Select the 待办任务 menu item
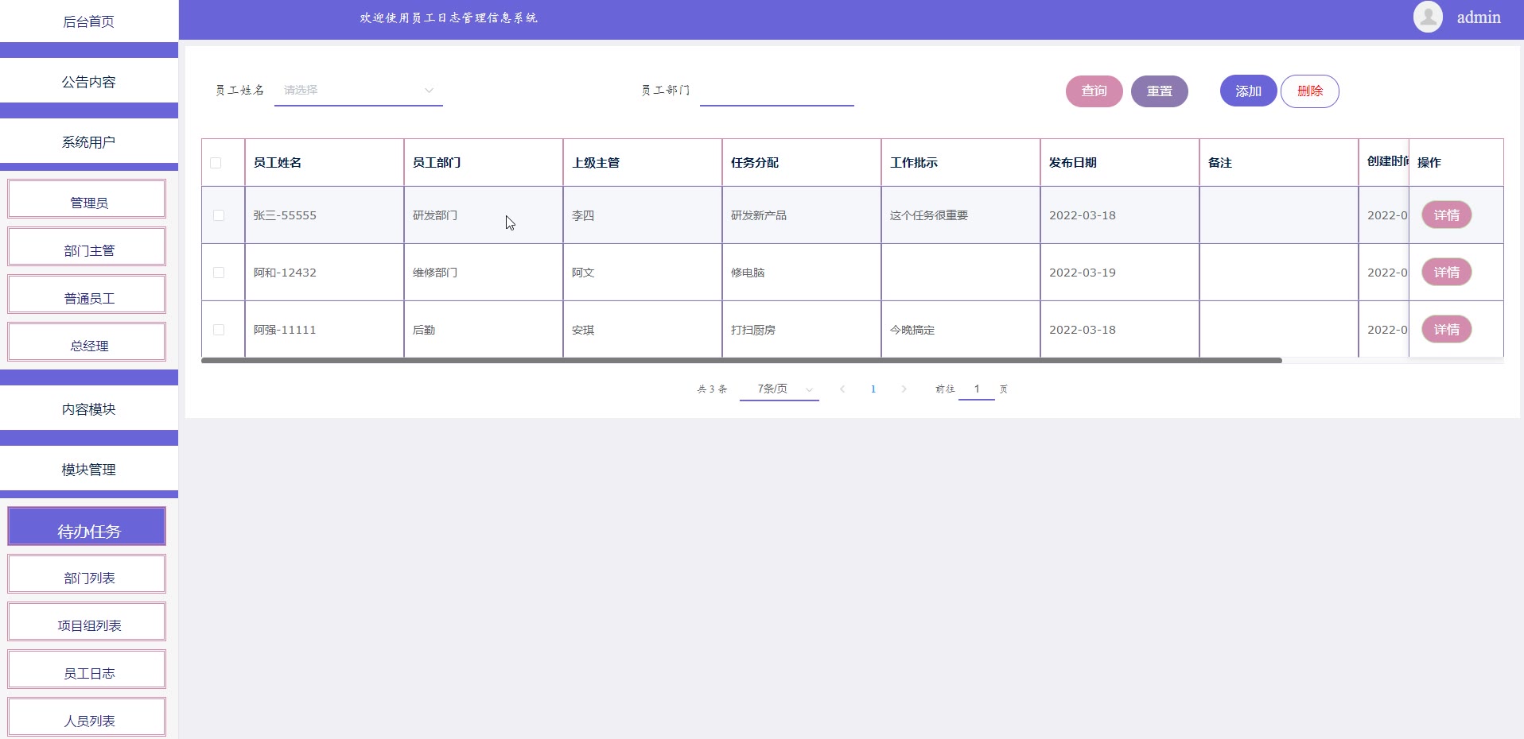The width and height of the screenshot is (1524, 739). [x=87, y=527]
